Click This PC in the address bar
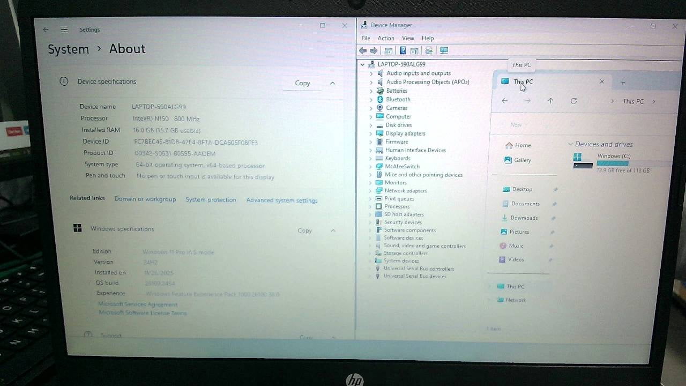 (x=633, y=101)
